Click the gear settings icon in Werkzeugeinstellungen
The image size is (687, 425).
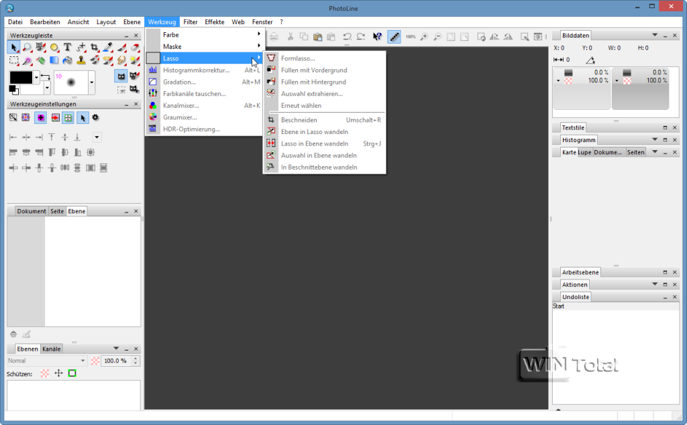(x=95, y=117)
